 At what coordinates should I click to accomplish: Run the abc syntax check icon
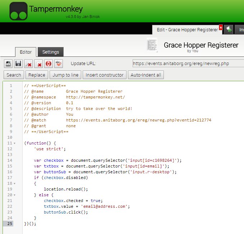click(x=59, y=64)
